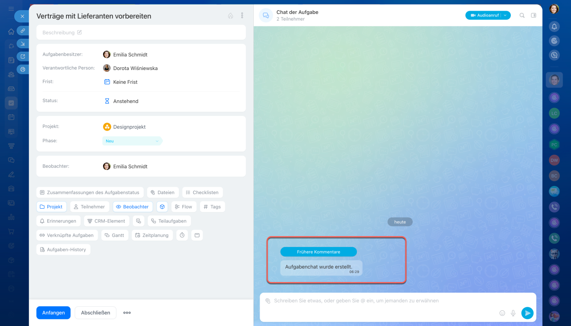Open the DW contact in right sidebar
The image size is (571, 326).
pyautogui.click(x=554, y=160)
